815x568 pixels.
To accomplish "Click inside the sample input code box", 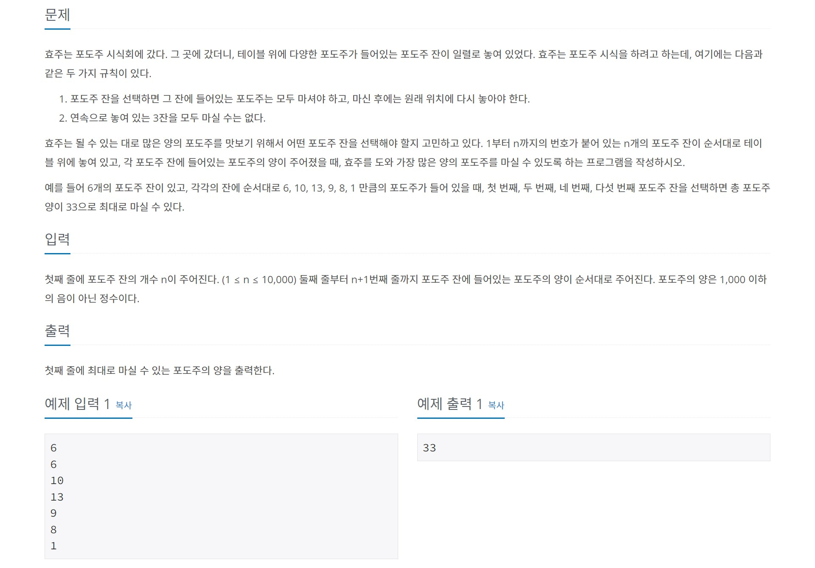I will pyautogui.click(x=221, y=496).
